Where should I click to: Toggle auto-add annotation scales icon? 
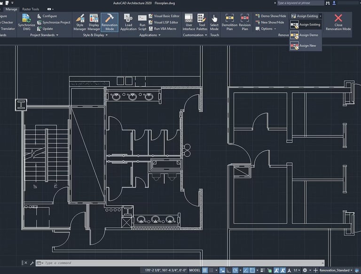283,270
